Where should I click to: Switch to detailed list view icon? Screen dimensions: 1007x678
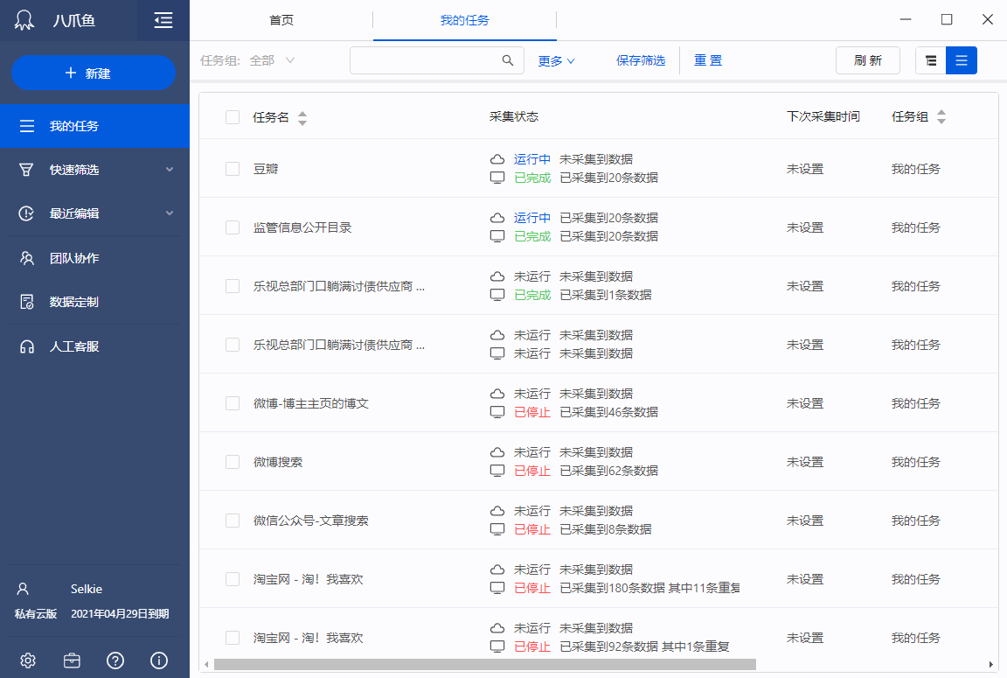tap(962, 60)
